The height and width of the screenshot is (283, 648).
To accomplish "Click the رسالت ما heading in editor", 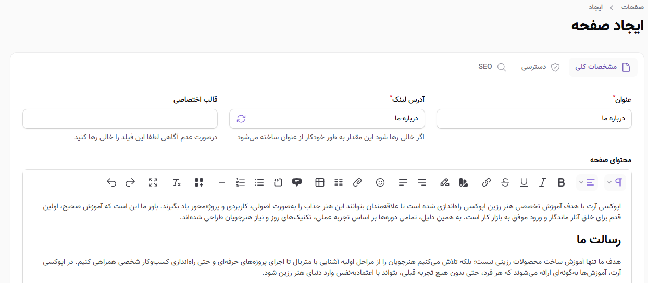I will click(x=598, y=240).
